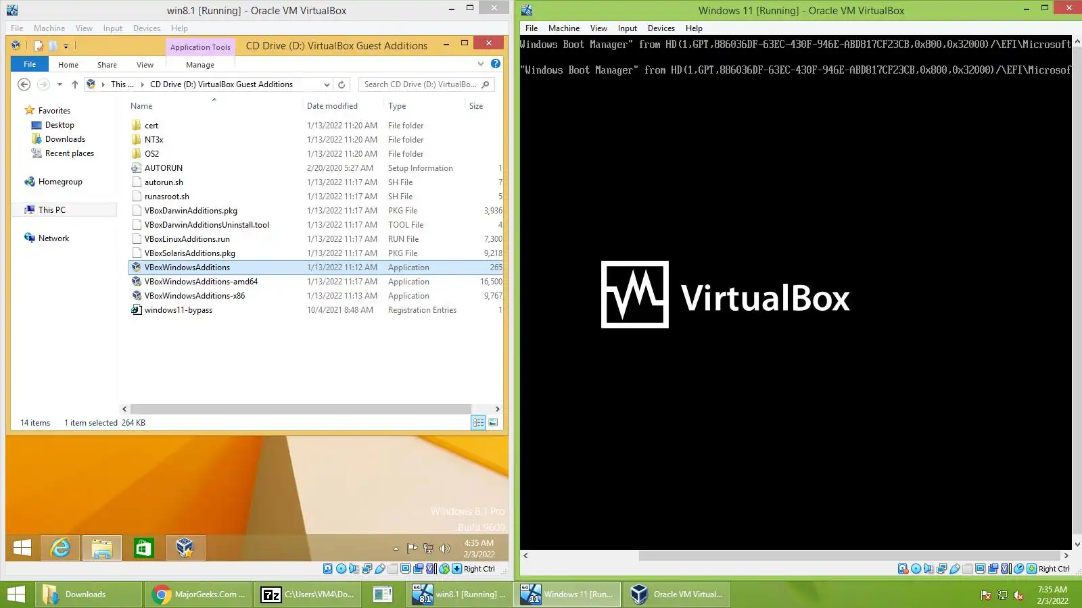Image resolution: width=1082 pixels, height=608 pixels.
Task: Select Network in navigation pane
Action: pos(53,238)
